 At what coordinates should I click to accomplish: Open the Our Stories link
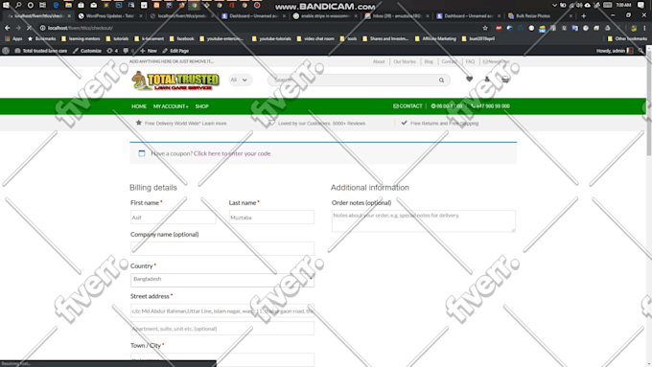[405, 61]
